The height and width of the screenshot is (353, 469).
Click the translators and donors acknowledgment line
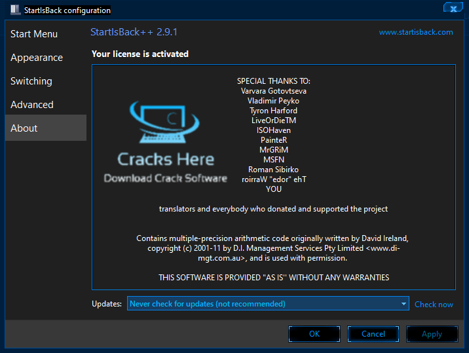[x=273, y=209]
